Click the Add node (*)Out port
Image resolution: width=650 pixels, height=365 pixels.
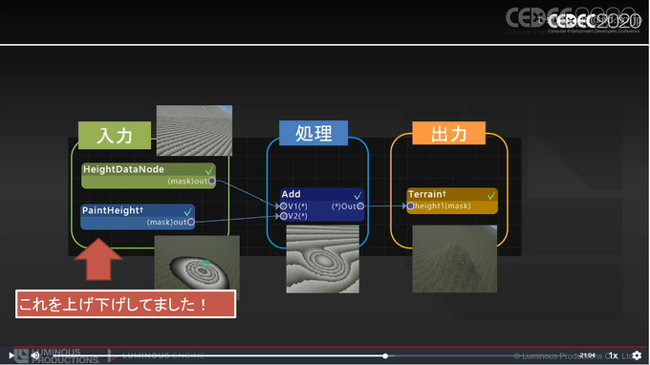360,205
